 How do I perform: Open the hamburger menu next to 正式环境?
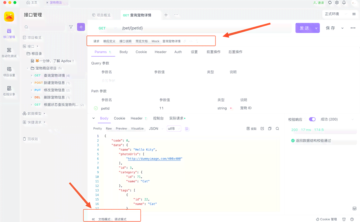pos(354,14)
